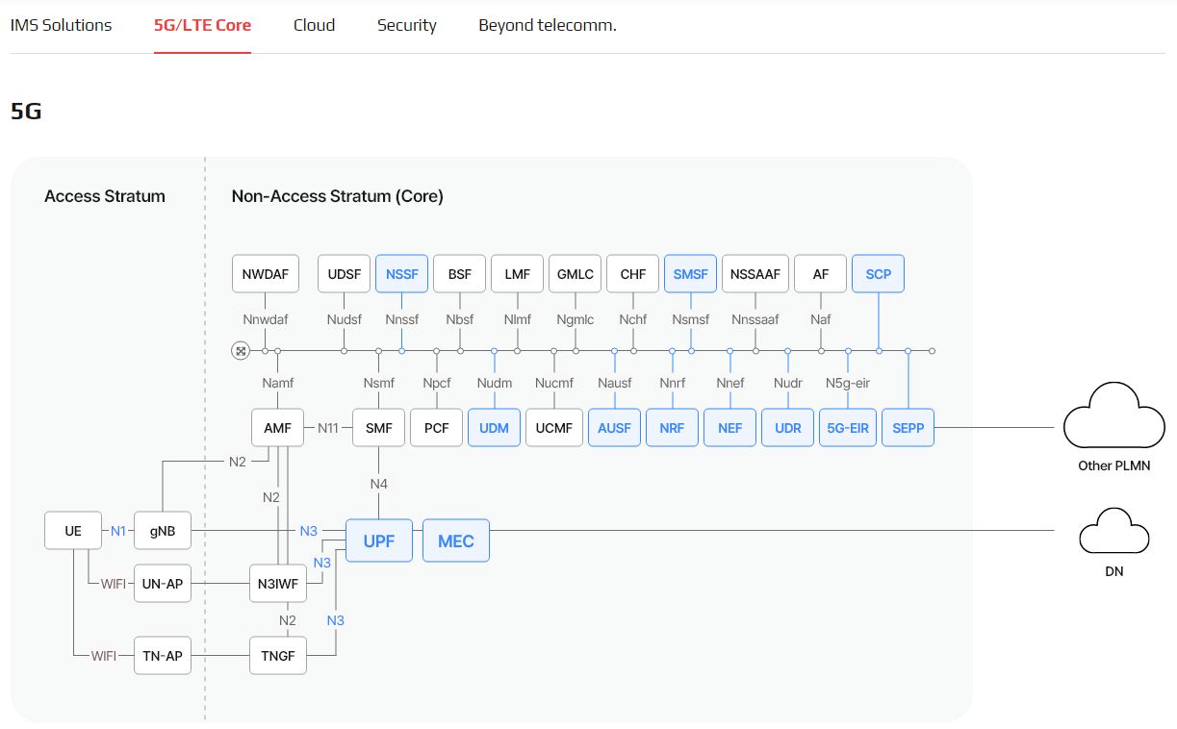
Task: Click the expand icon on the service bus
Action: (x=241, y=351)
